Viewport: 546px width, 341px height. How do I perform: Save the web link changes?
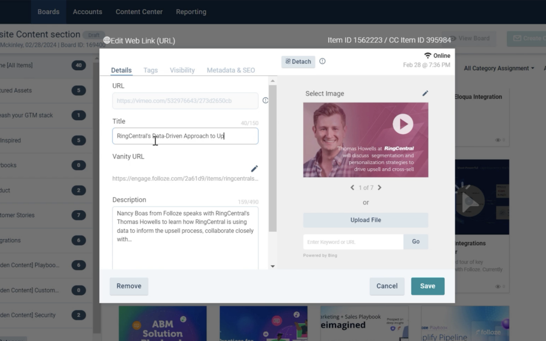428,286
